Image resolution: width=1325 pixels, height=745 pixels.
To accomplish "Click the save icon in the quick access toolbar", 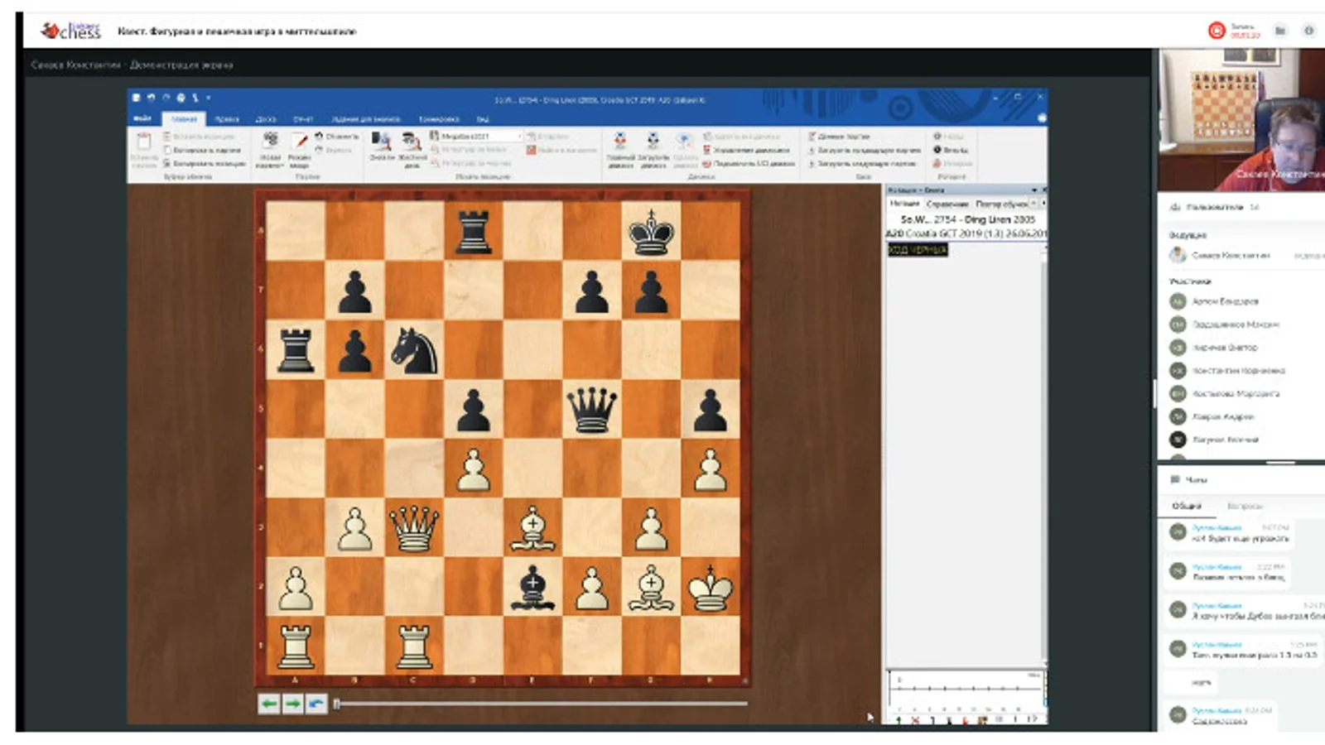I will click(137, 98).
